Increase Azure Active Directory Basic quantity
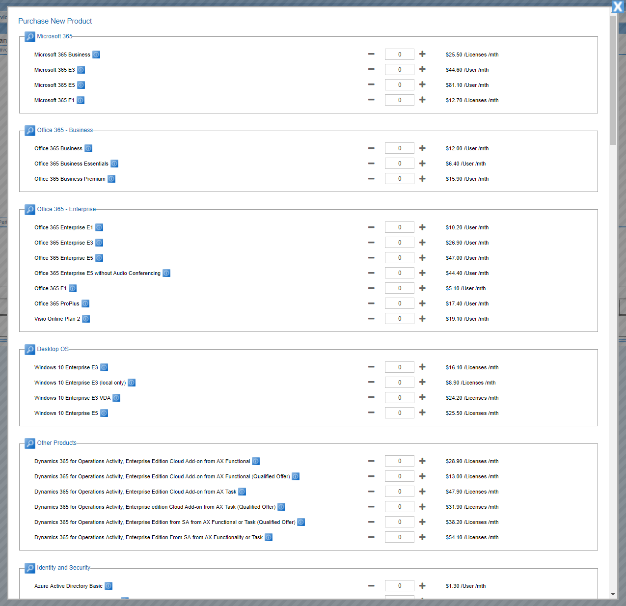 422,585
